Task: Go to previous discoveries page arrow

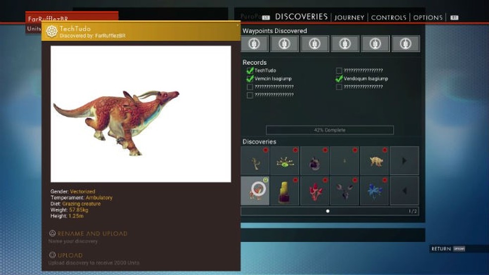Action: click(x=405, y=191)
